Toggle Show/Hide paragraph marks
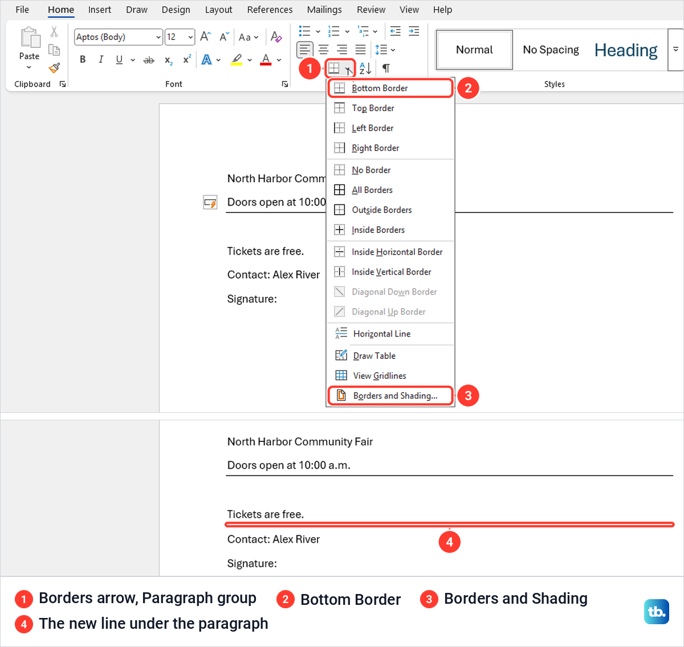684x647 pixels. [x=386, y=68]
